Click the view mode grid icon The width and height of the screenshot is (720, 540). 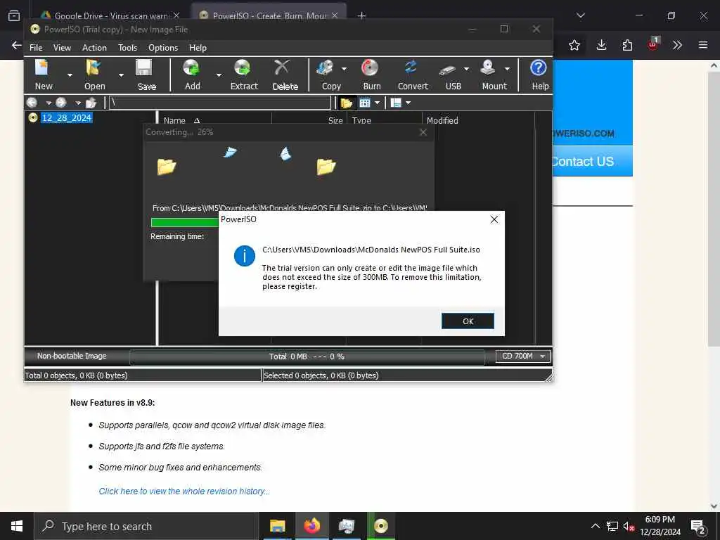click(365, 103)
